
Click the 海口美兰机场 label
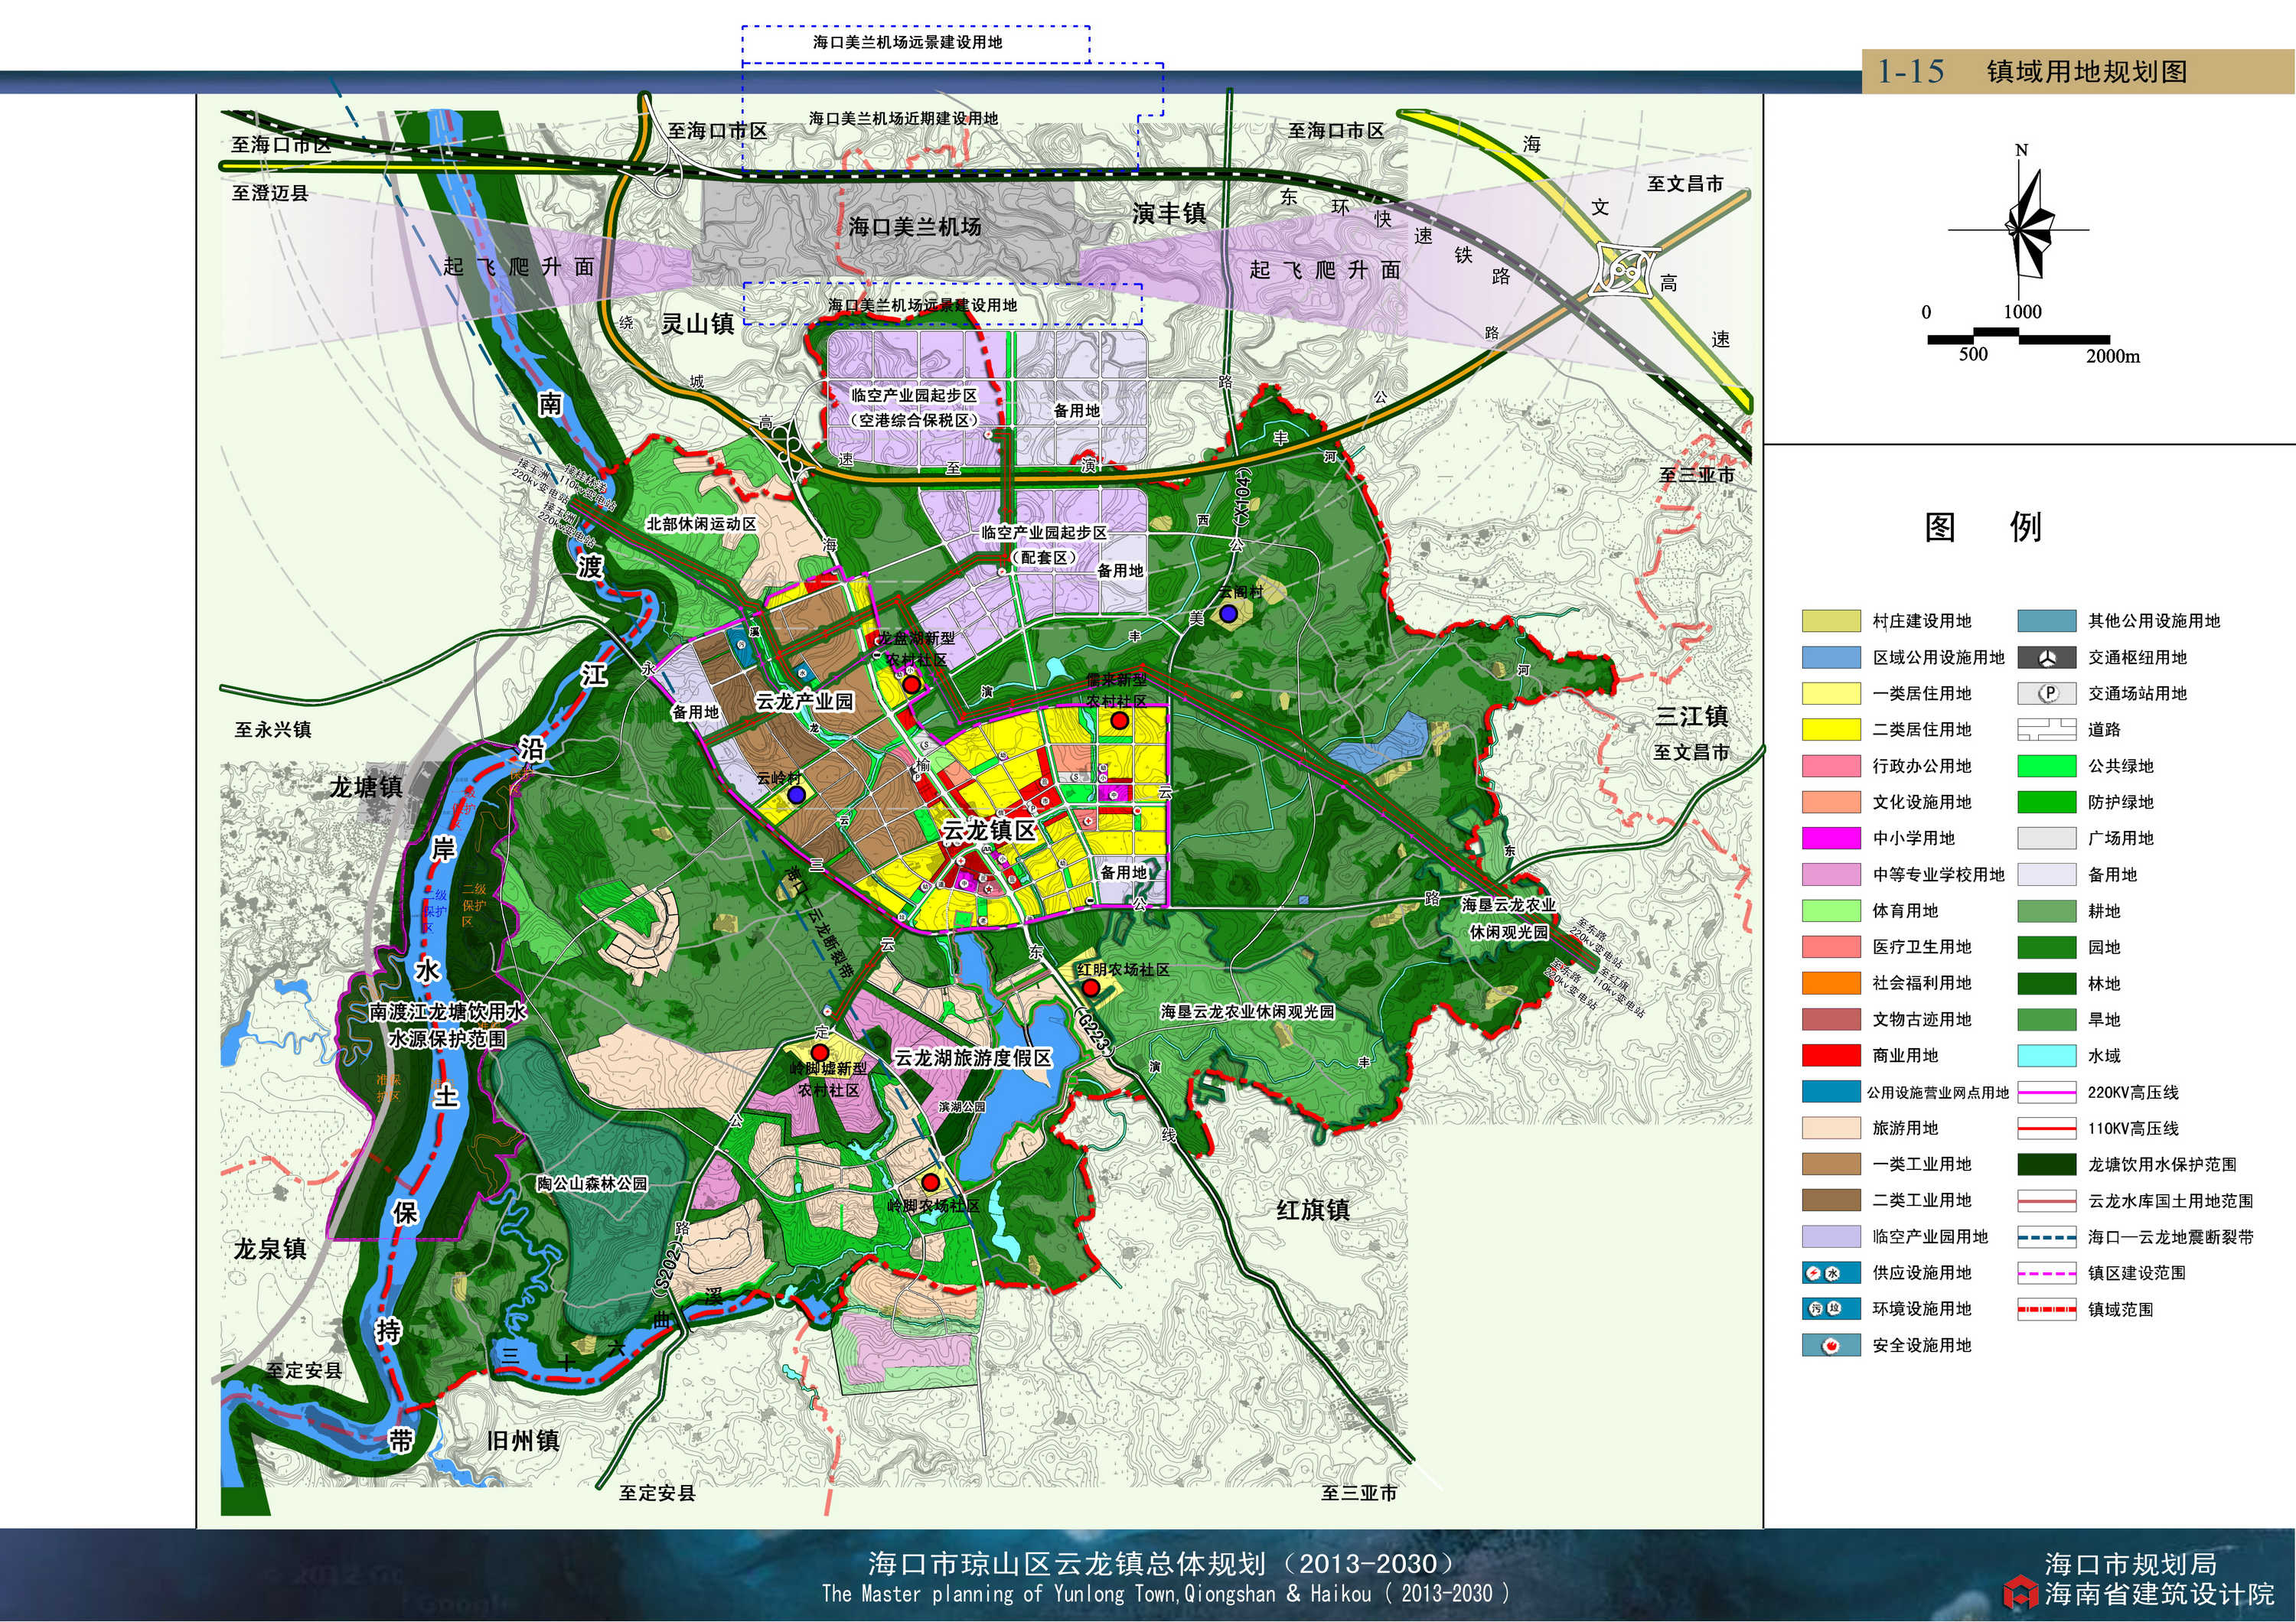tap(915, 227)
